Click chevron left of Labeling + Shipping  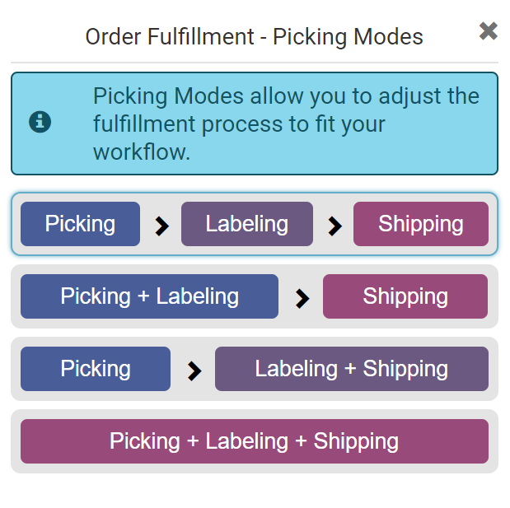[x=194, y=371]
